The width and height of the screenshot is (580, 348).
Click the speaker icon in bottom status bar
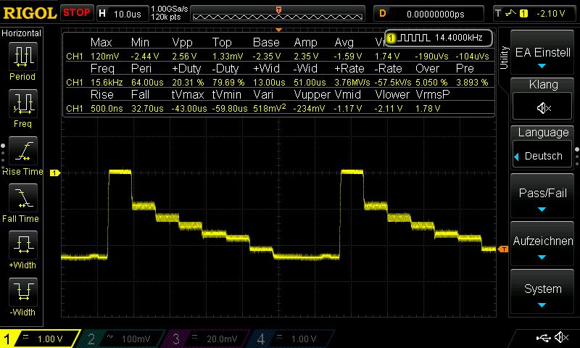560,338
